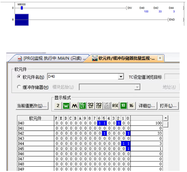Select the 软元件/缓冲存储器批量监视 tab

point(124,58)
